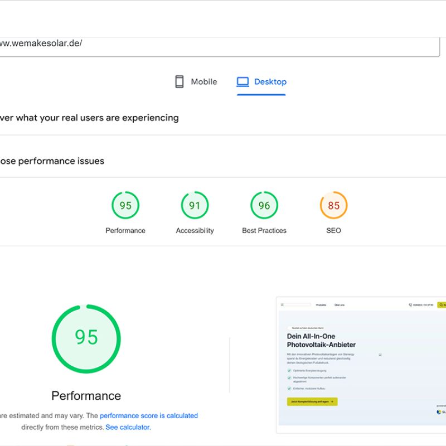Click the mobile phone icon
Screen dimensions: 446x446
pos(179,82)
